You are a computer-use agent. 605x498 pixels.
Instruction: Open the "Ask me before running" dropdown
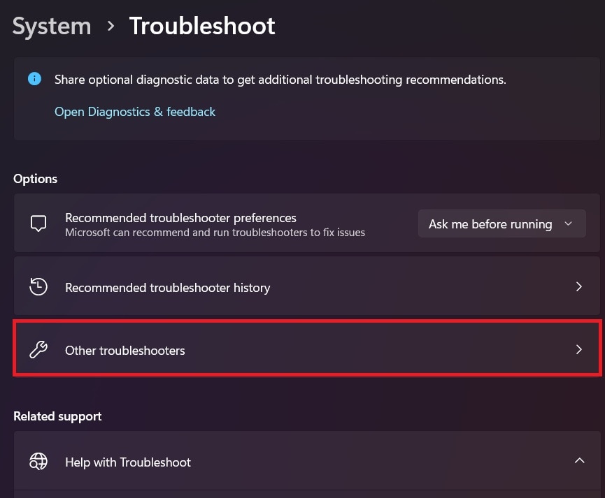tap(501, 224)
